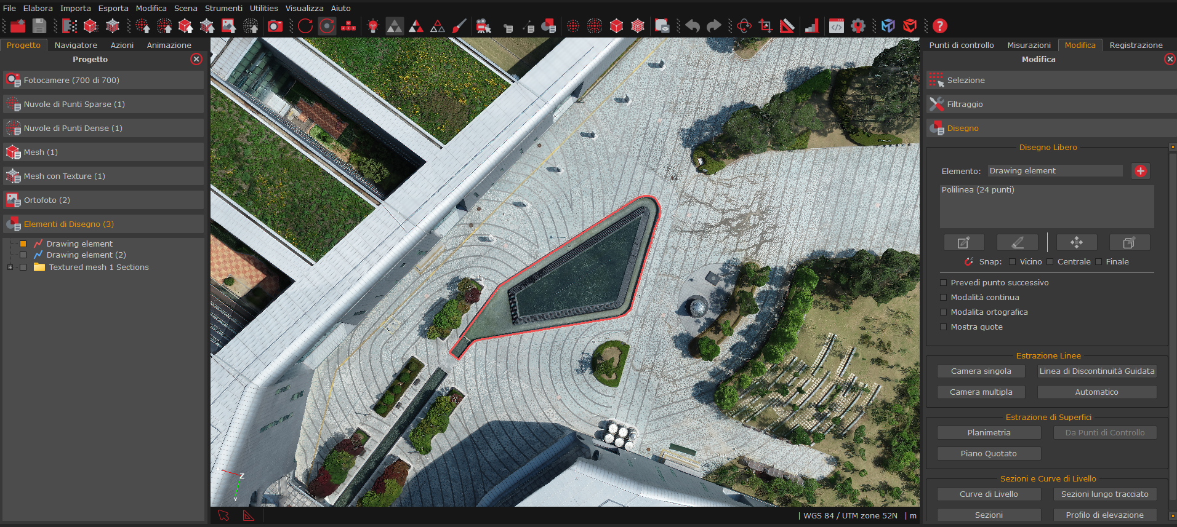The image size is (1177, 527).
Task: Click the red stair-steps chart icon
Action: pyautogui.click(x=811, y=26)
